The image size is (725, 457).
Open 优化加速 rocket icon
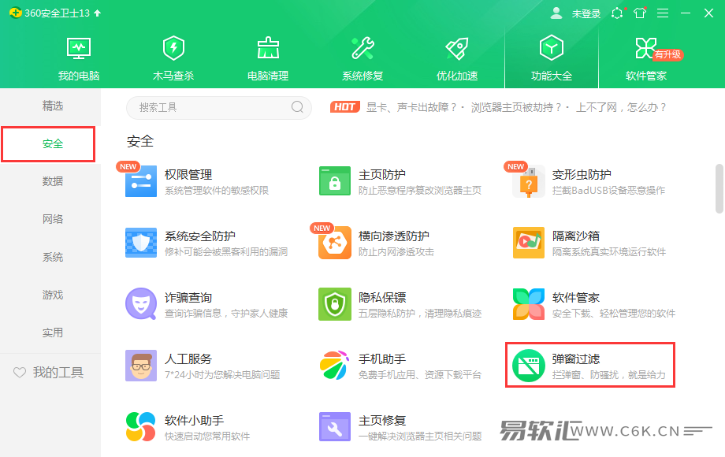tap(457, 48)
